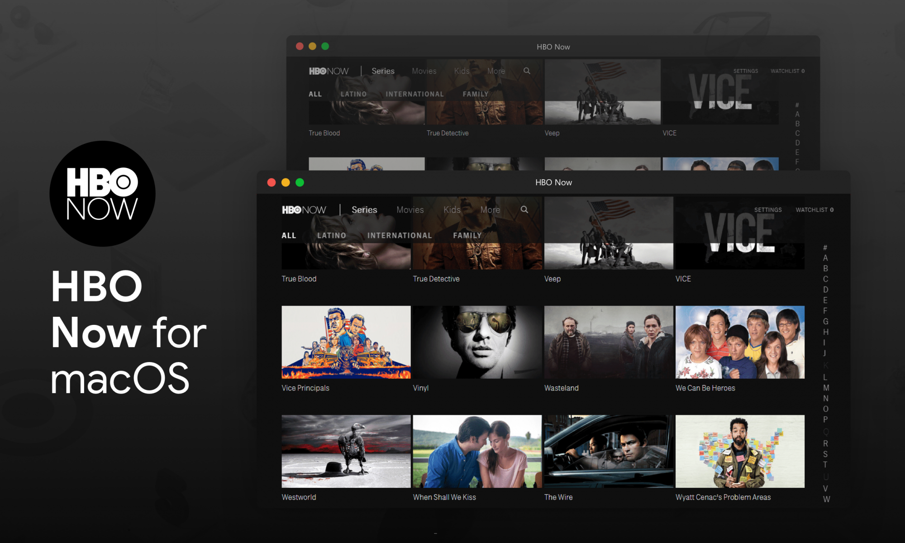Jump to letter A in front window index

coord(825,258)
